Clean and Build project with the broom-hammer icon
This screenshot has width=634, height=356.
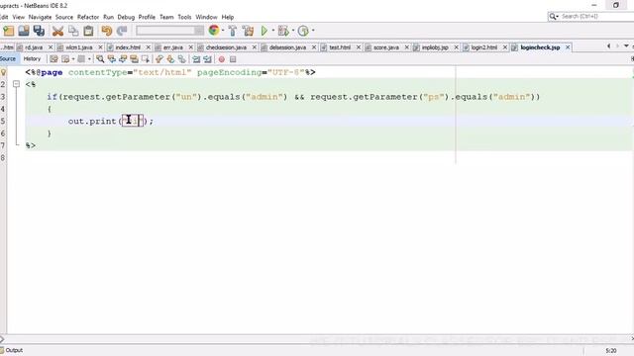248,31
